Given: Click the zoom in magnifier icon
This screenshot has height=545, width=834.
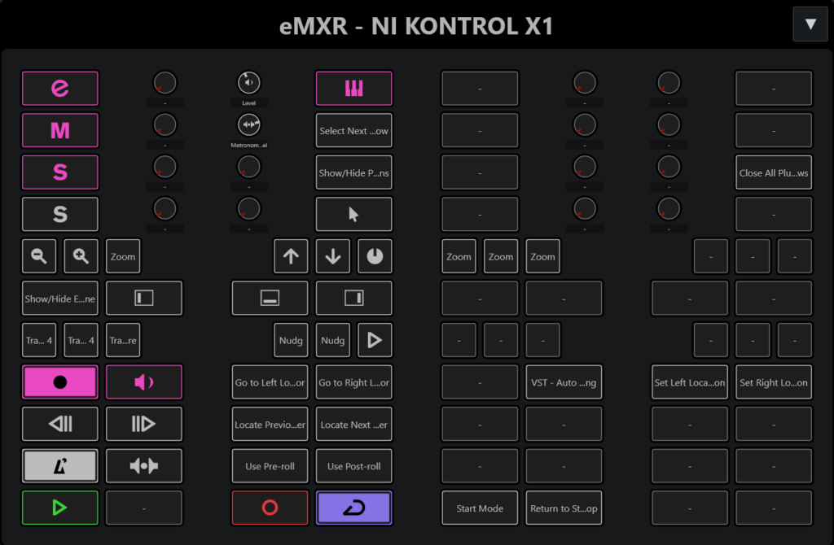Looking at the screenshot, I should 81,256.
